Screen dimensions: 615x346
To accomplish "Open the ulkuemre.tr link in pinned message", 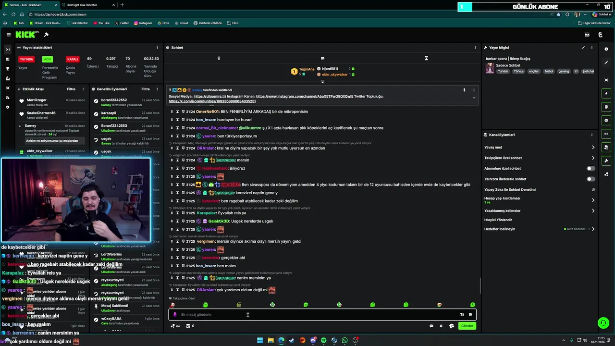I will pyautogui.click(x=210, y=96).
